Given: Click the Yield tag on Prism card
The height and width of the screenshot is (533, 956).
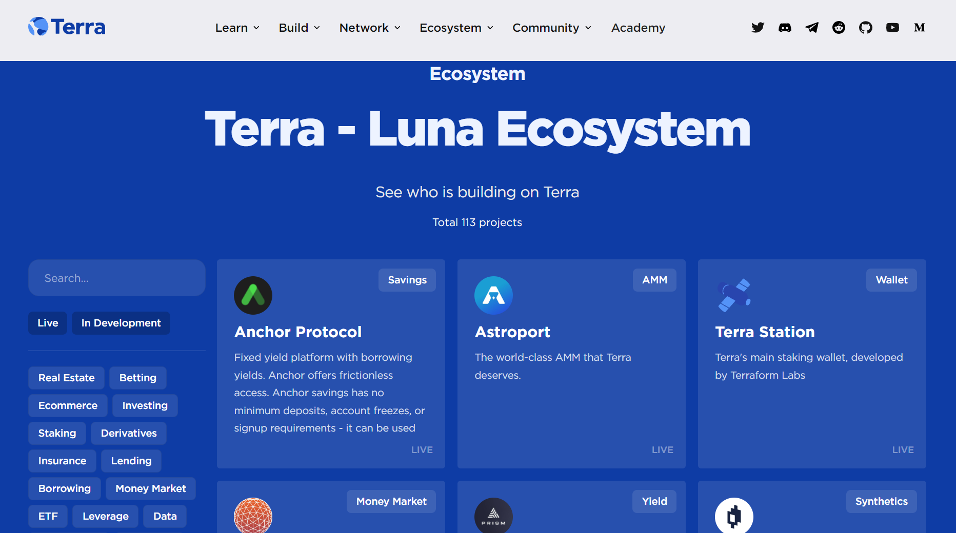Looking at the screenshot, I should [x=654, y=501].
